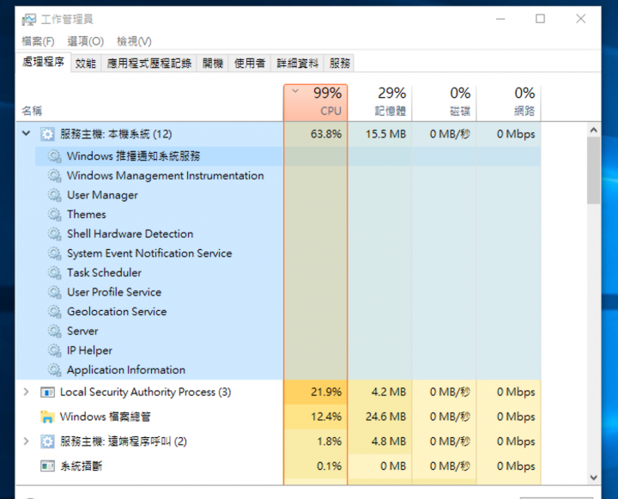The image size is (618, 499).
Task: Click gear icon beside IP Helper
Action: 54,350
